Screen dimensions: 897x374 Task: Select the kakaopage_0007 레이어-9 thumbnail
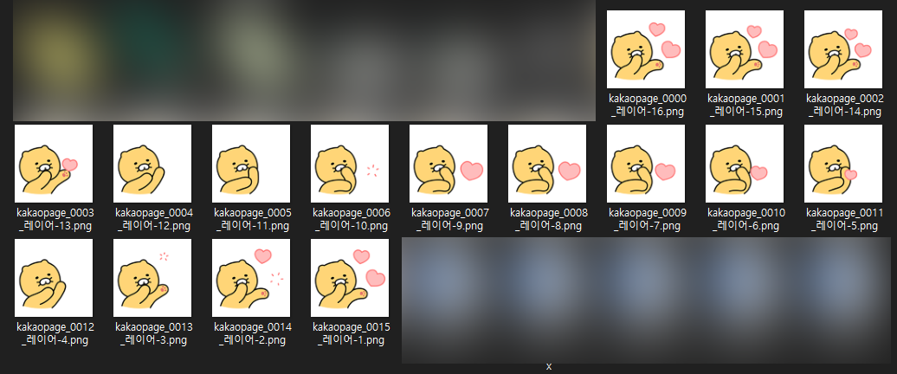click(x=448, y=164)
